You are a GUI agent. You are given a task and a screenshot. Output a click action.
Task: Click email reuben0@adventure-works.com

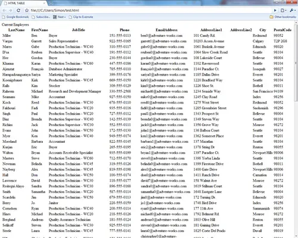[x=164, y=52]
